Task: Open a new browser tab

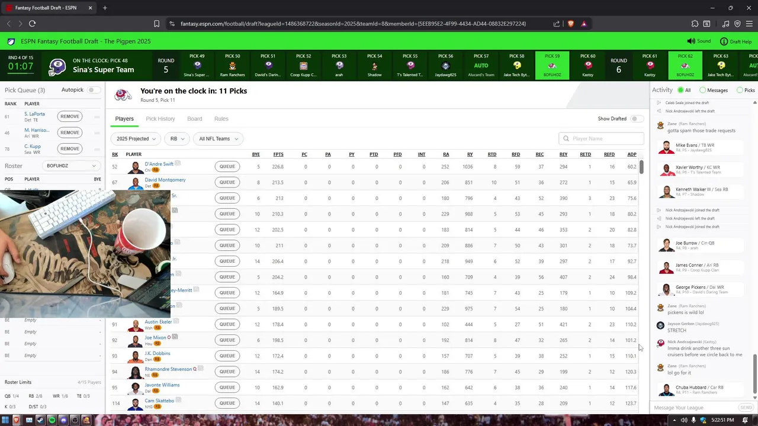Action: tap(105, 8)
